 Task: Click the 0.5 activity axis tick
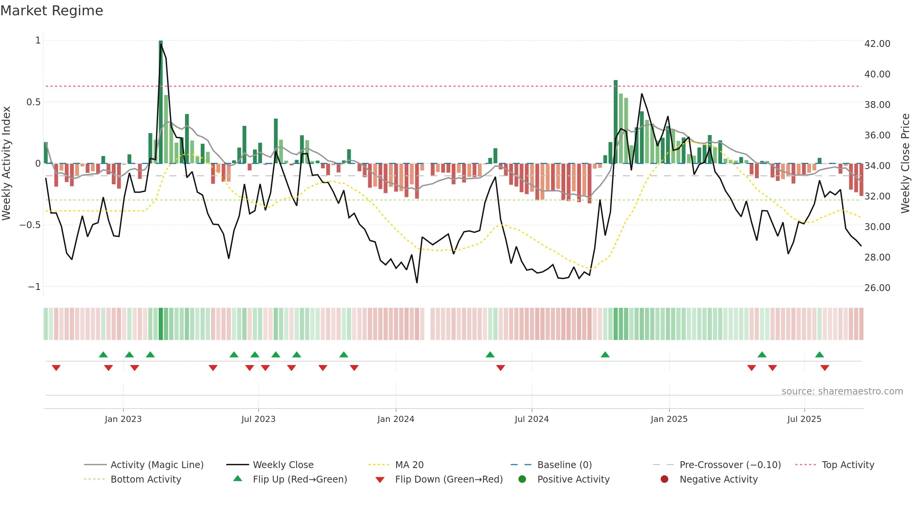[x=34, y=102]
